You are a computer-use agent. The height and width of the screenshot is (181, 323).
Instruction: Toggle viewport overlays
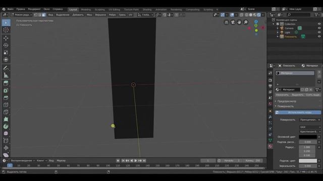[232, 15]
